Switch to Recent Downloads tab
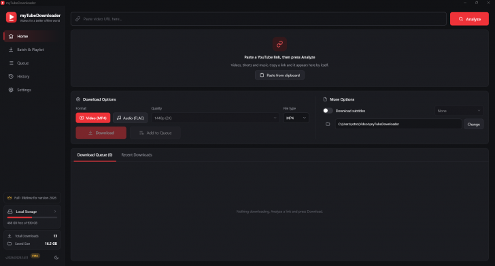This screenshot has height=266, width=495. (137, 155)
